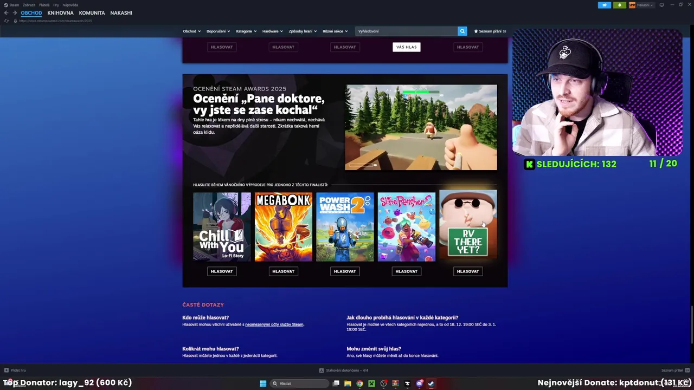Switch to Big Picture mode icon
The width and height of the screenshot is (694, 390).
click(x=661, y=5)
